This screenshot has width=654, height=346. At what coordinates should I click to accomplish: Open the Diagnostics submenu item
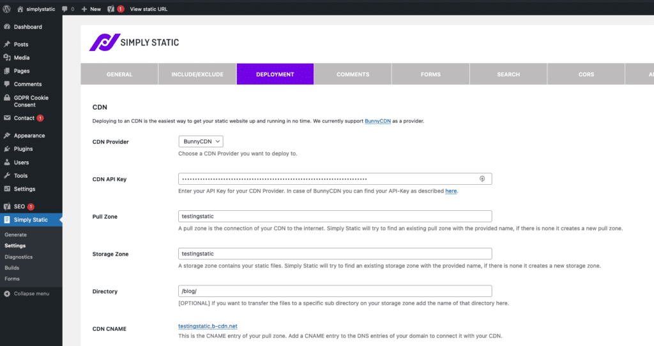[19, 257]
